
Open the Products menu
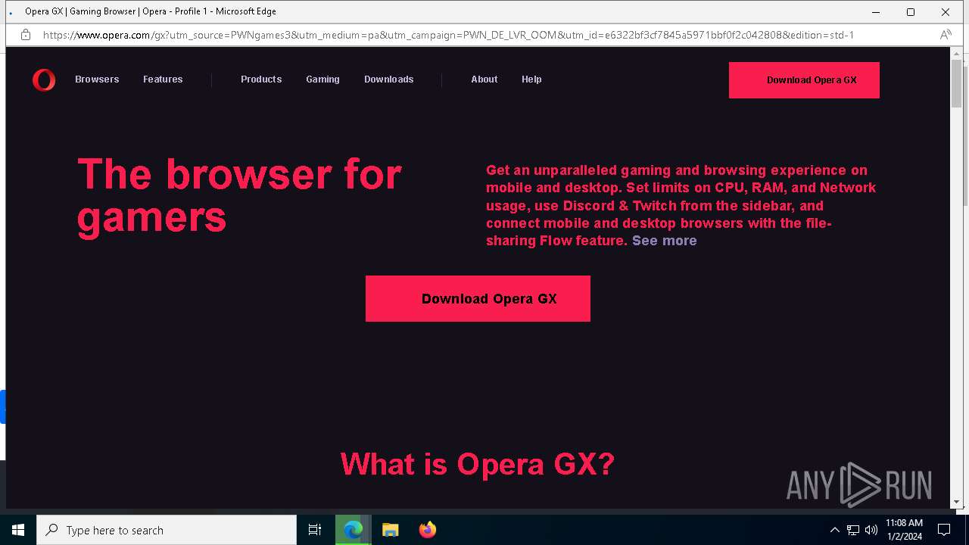[261, 79]
